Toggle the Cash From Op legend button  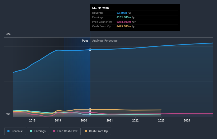[96, 131]
